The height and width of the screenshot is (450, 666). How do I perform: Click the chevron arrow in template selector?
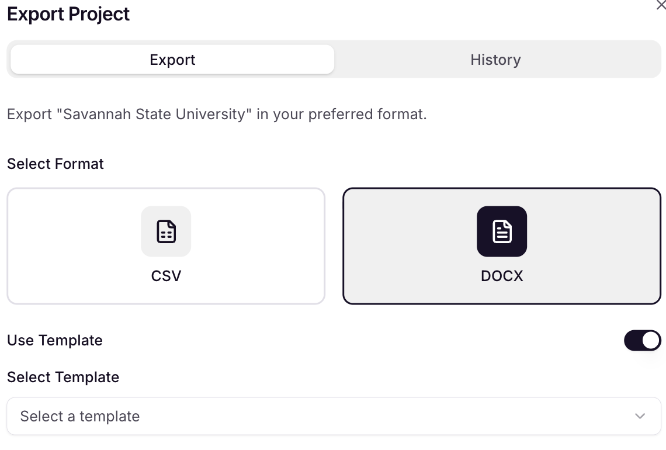(x=640, y=416)
